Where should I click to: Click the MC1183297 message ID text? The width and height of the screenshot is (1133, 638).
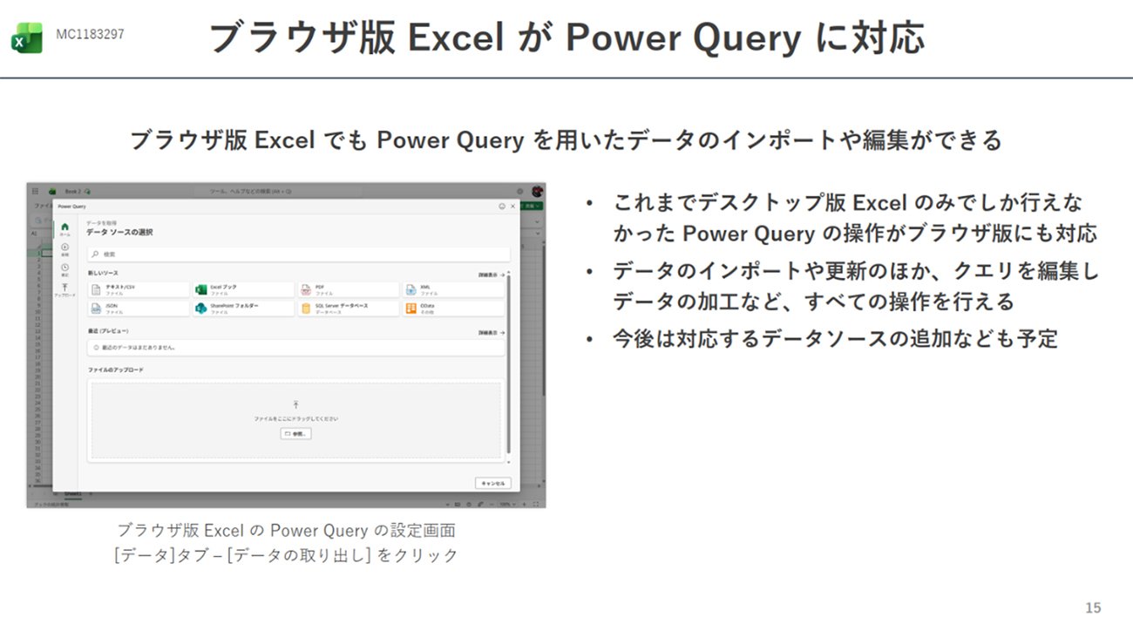[90, 34]
